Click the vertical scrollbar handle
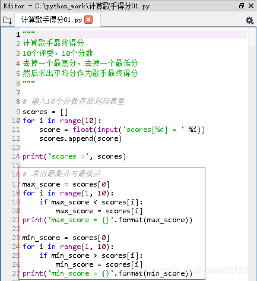This screenshot has width=257, height=281. tap(252, 37)
